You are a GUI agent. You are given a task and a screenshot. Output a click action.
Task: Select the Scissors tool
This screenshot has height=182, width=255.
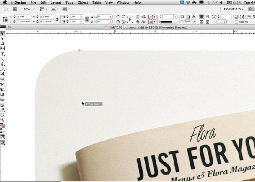coord(2,84)
